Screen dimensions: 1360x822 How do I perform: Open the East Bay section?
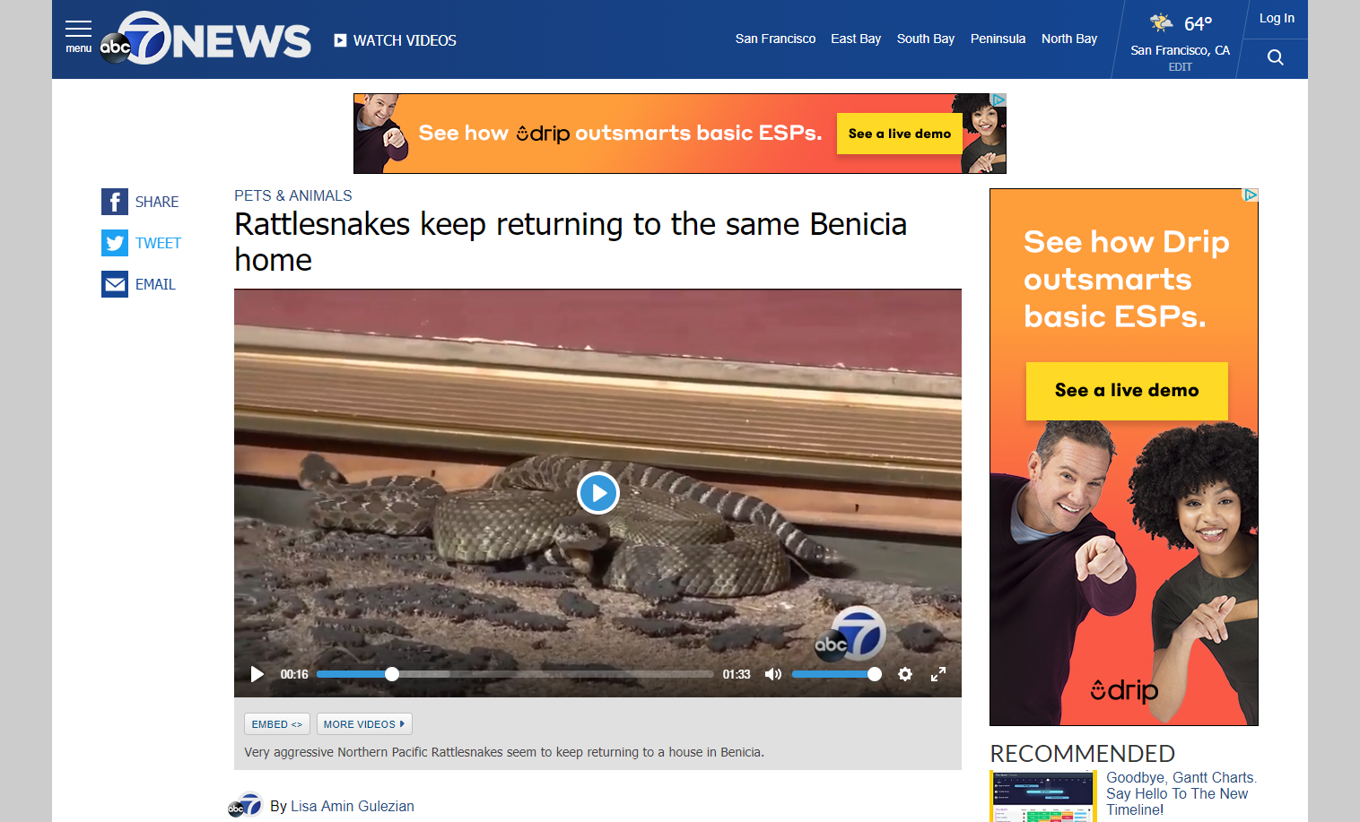click(x=856, y=39)
